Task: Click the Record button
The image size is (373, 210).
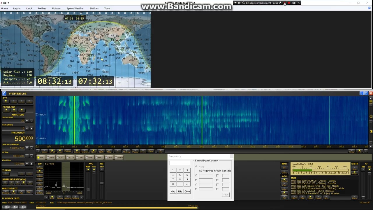Action: [23, 207]
